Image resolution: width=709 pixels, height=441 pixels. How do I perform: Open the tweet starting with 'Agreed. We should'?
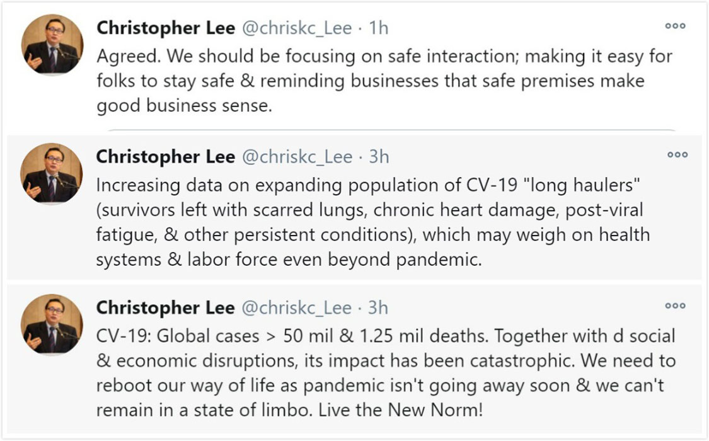click(384, 81)
